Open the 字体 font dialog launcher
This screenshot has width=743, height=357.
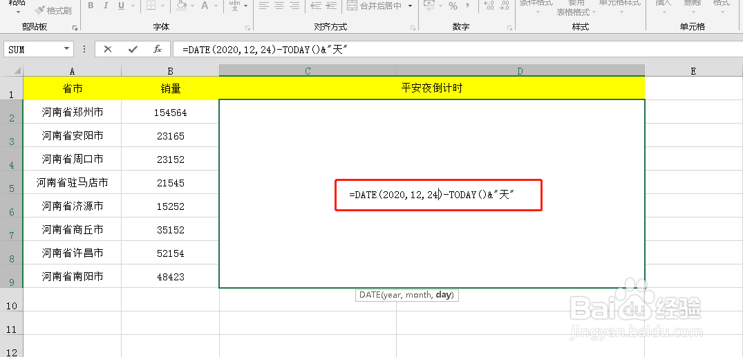click(x=248, y=28)
